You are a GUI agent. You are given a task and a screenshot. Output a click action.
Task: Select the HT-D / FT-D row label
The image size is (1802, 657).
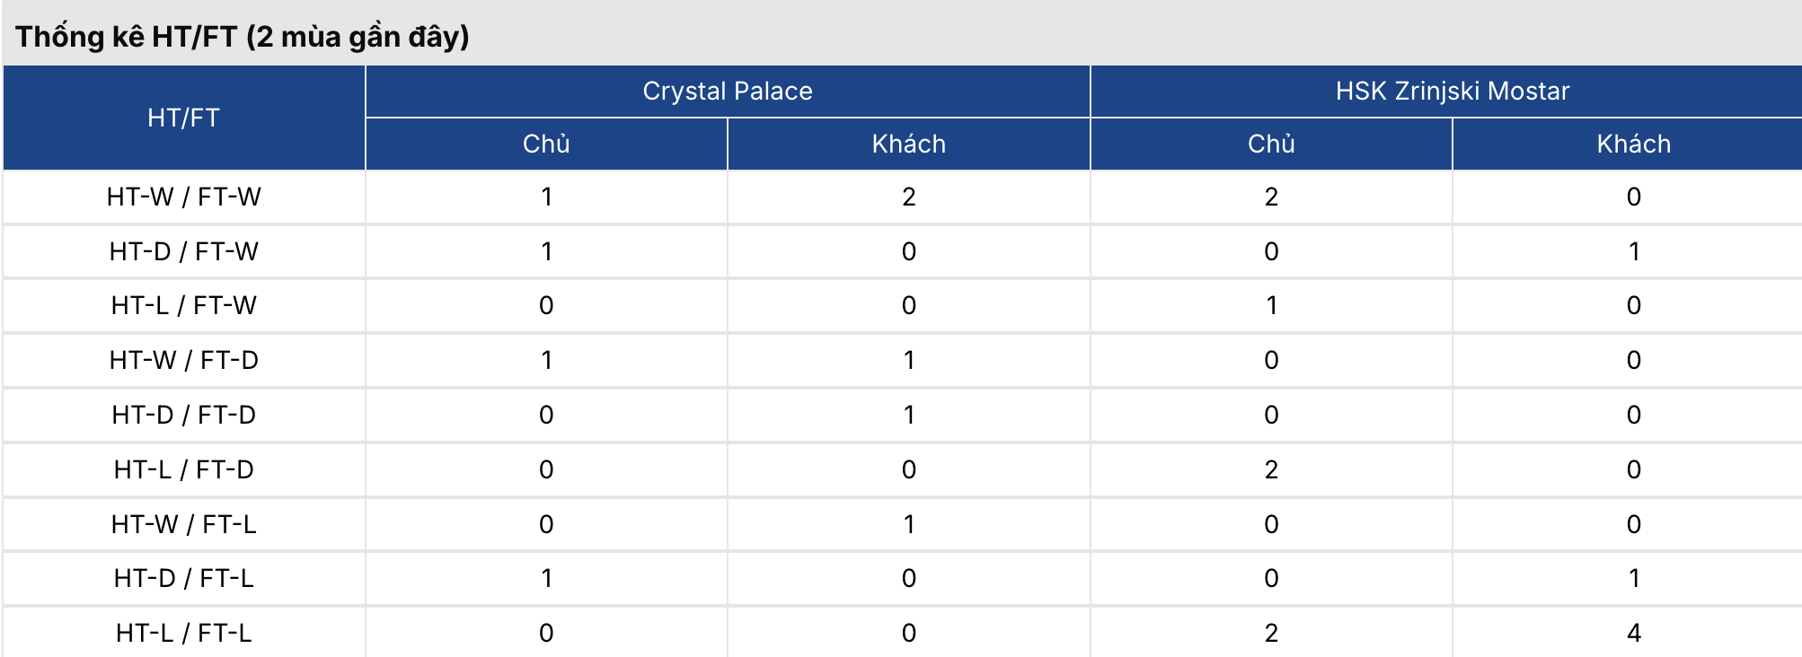click(x=183, y=415)
